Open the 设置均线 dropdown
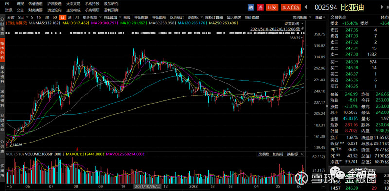Screen dimensions: 389x191 (294, 23)
